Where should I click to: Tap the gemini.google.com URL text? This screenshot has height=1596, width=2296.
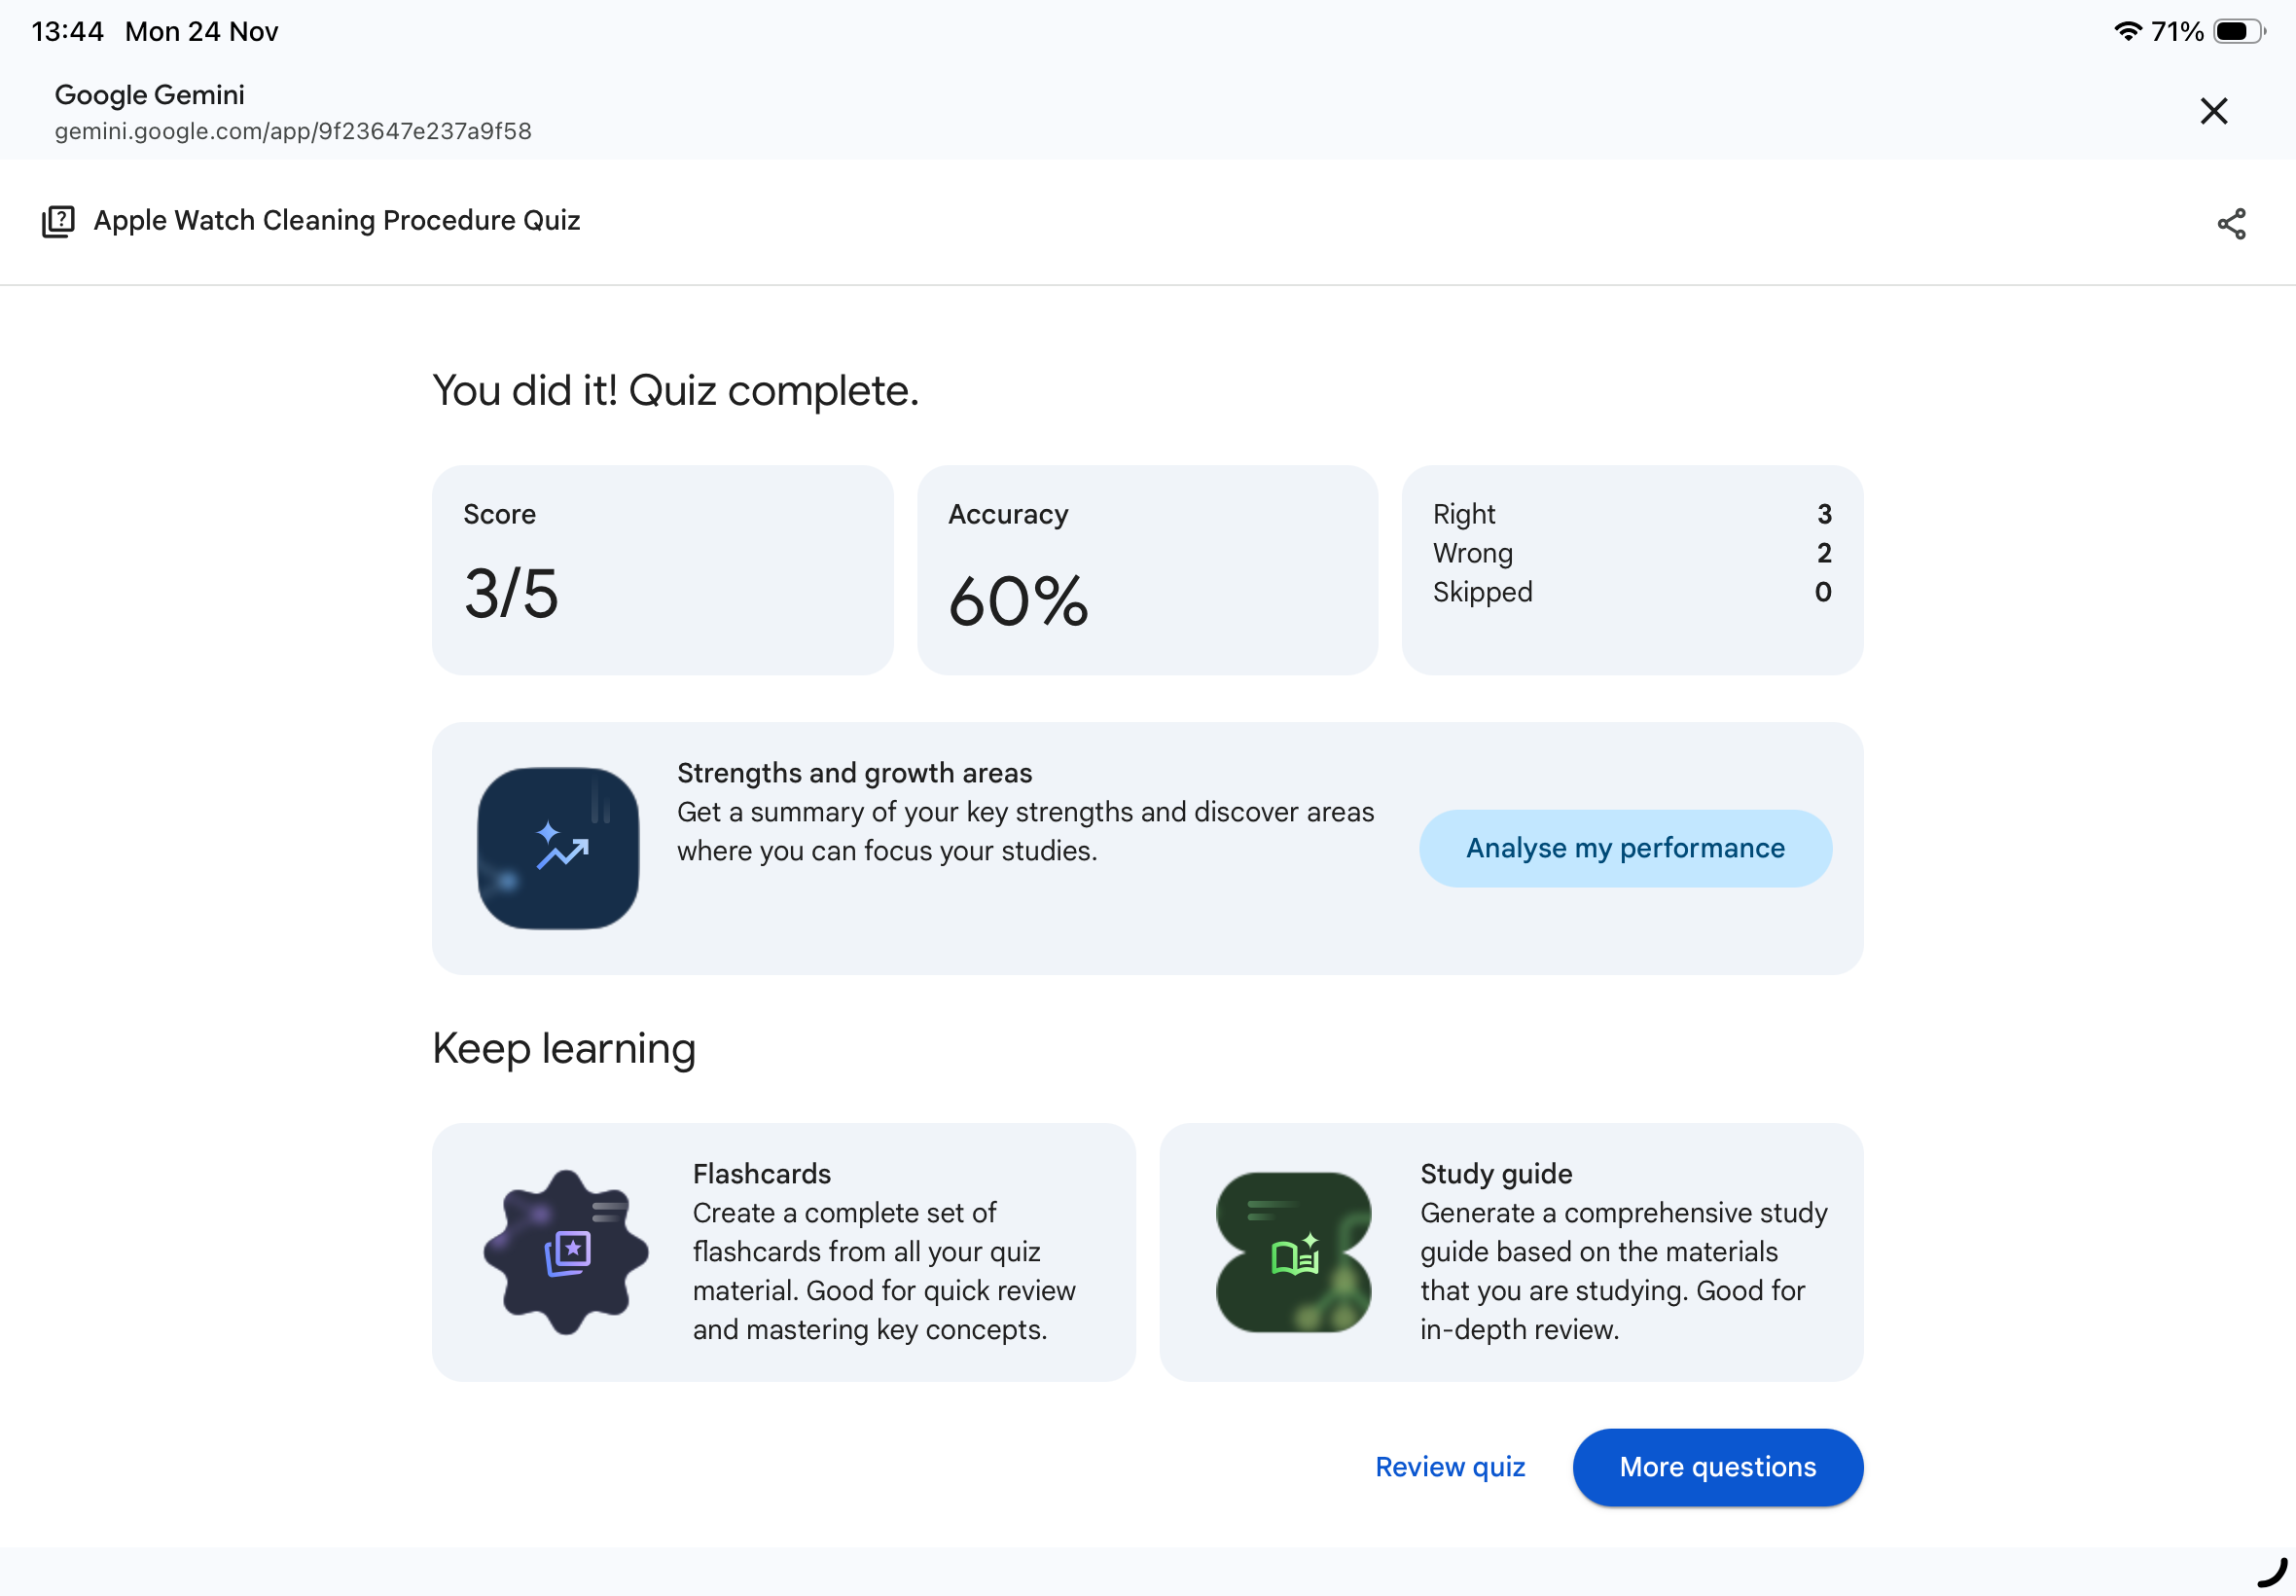click(293, 131)
